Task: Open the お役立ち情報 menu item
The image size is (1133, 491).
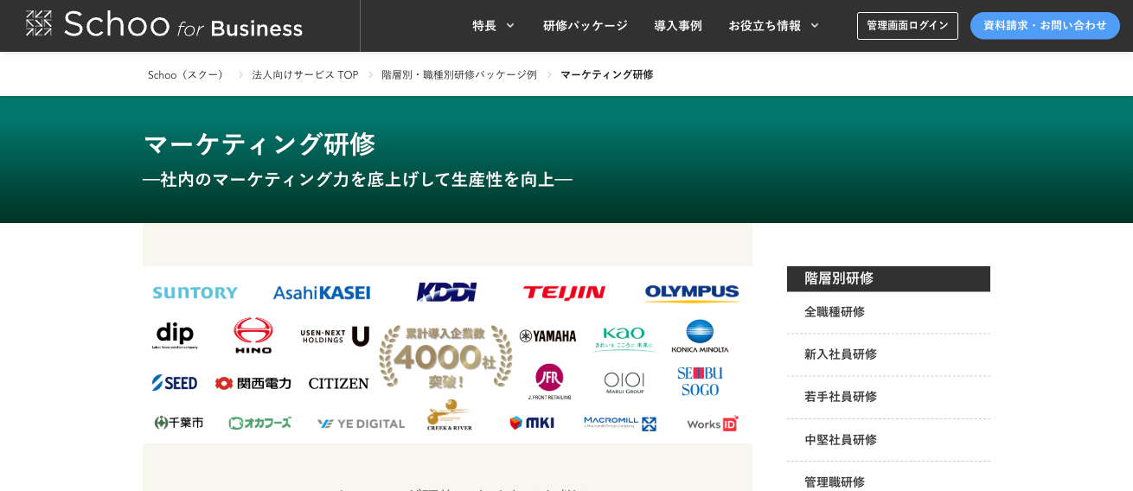Action: [765, 26]
